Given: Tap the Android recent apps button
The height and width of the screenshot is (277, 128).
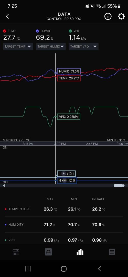Looking at the screenshot, I should click(x=28, y=269).
